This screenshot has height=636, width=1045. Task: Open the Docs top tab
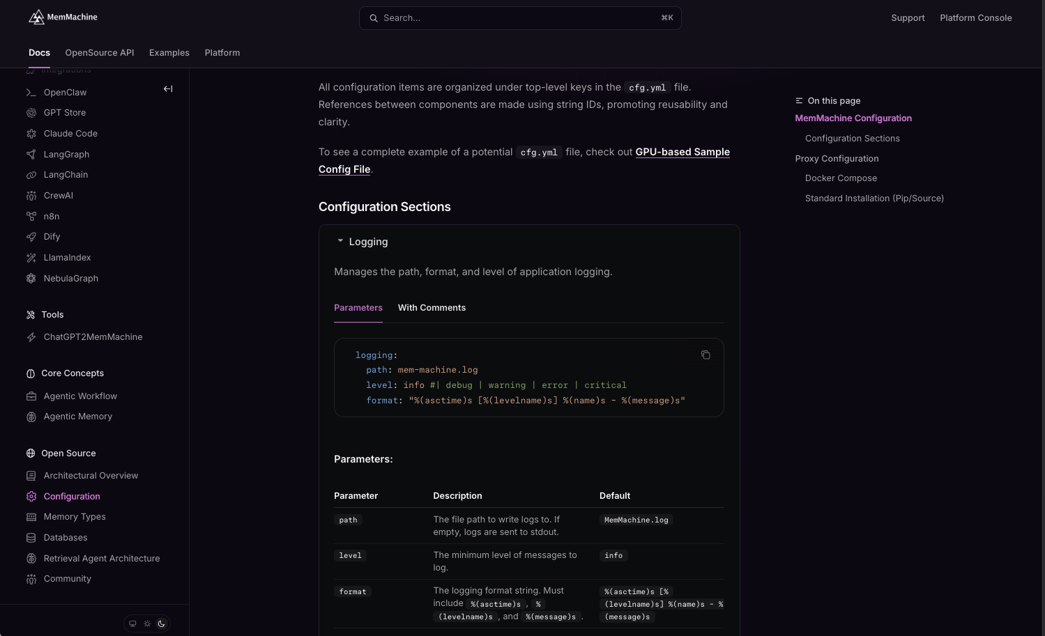tap(39, 53)
